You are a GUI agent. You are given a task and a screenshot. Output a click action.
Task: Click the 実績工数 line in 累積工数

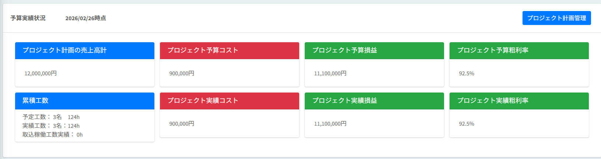point(51,126)
